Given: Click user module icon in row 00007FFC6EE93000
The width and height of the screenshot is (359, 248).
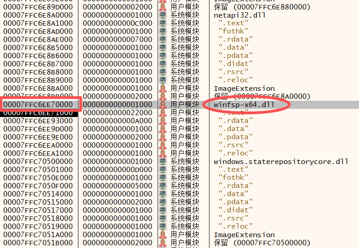Looking at the screenshot, I should [163, 121].
